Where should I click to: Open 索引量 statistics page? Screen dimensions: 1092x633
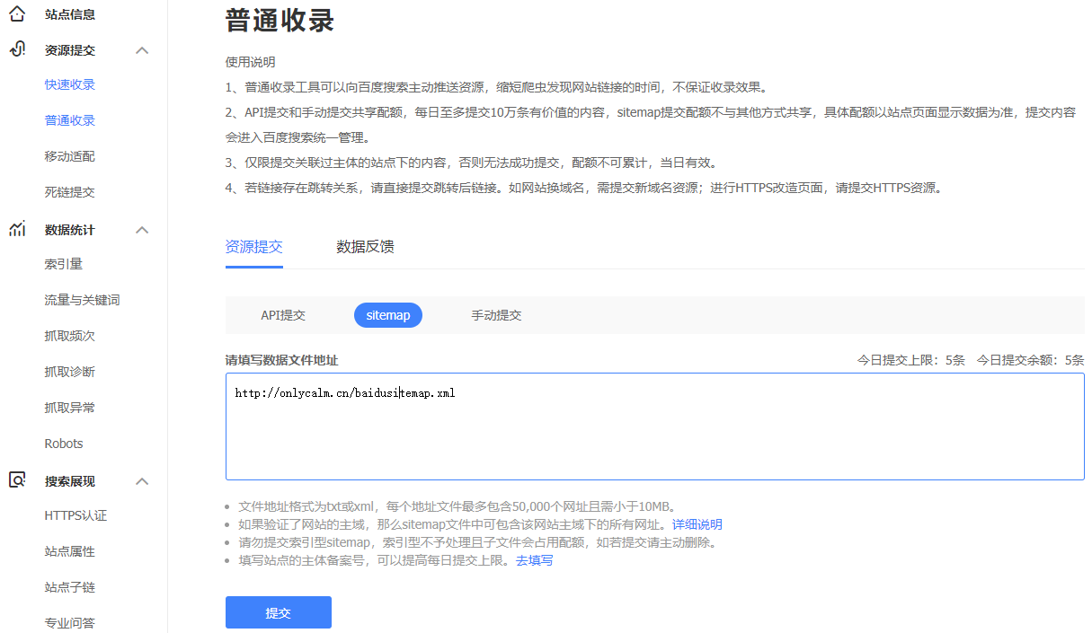pyautogui.click(x=64, y=264)
